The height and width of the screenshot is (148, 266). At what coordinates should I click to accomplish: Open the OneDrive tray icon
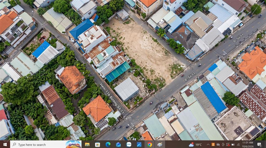click(x=218, y=145)
